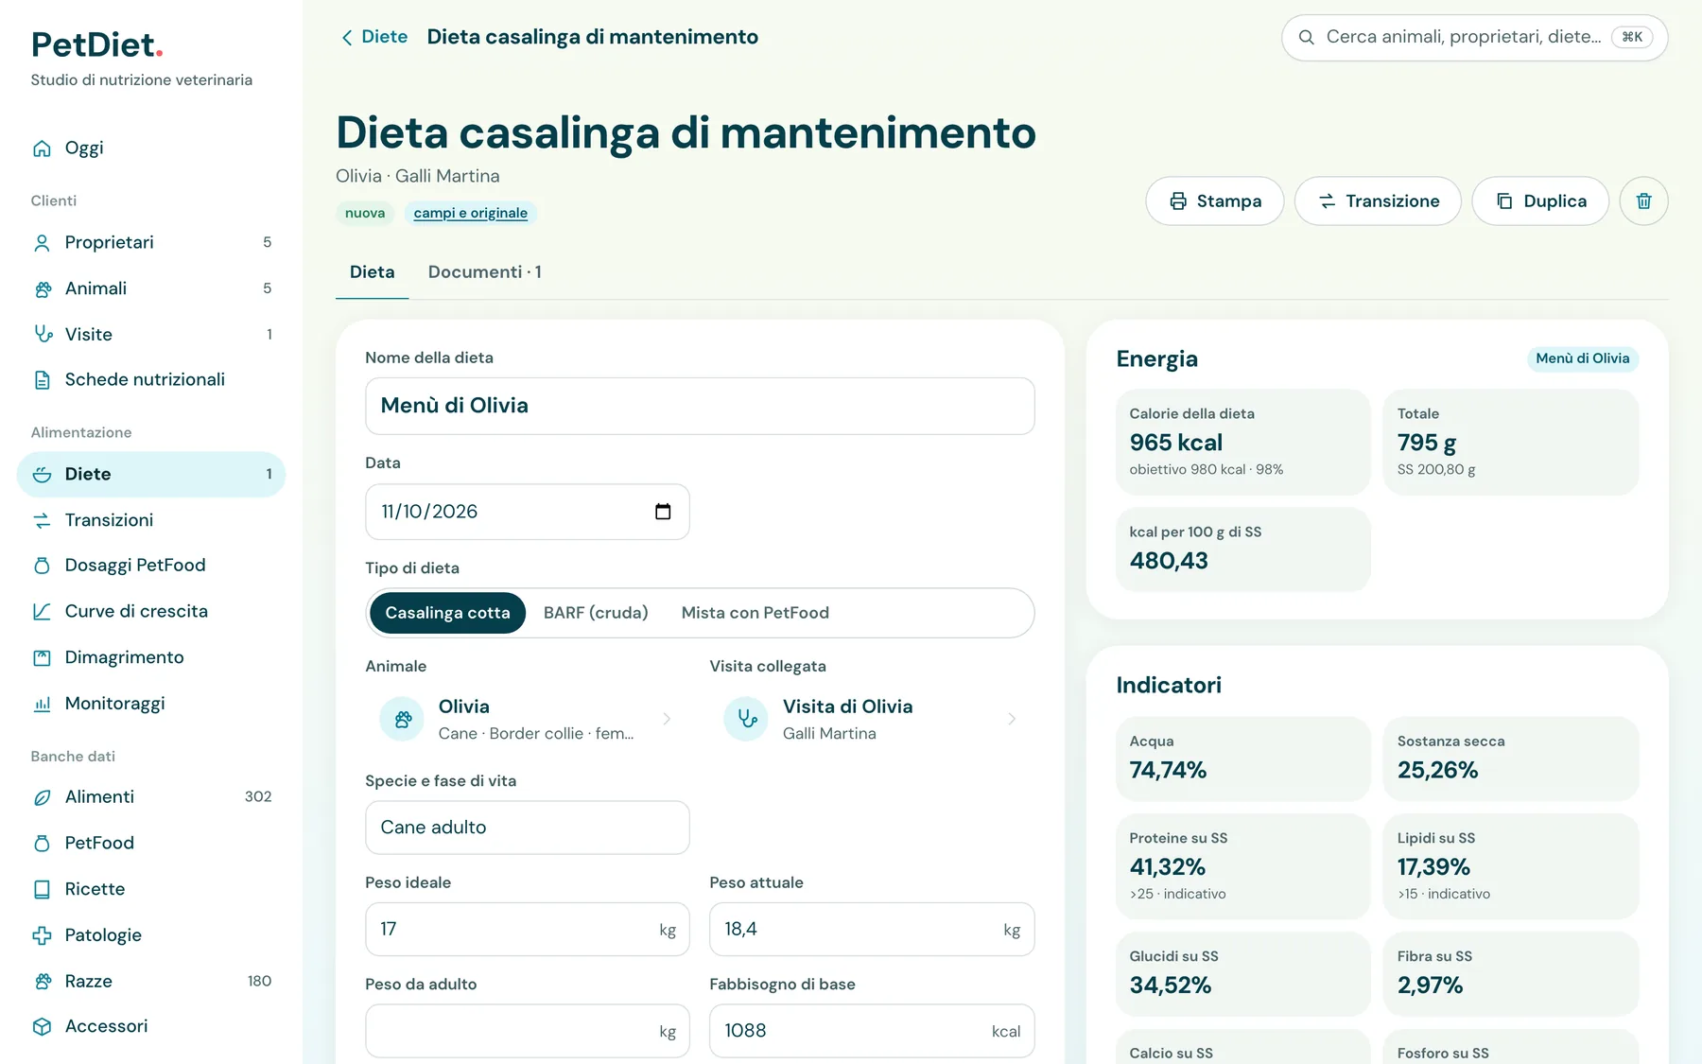Click the Transizione button

(1378, 201)
